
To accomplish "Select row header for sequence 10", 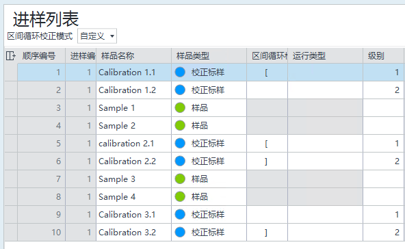I will coord(11,232).
